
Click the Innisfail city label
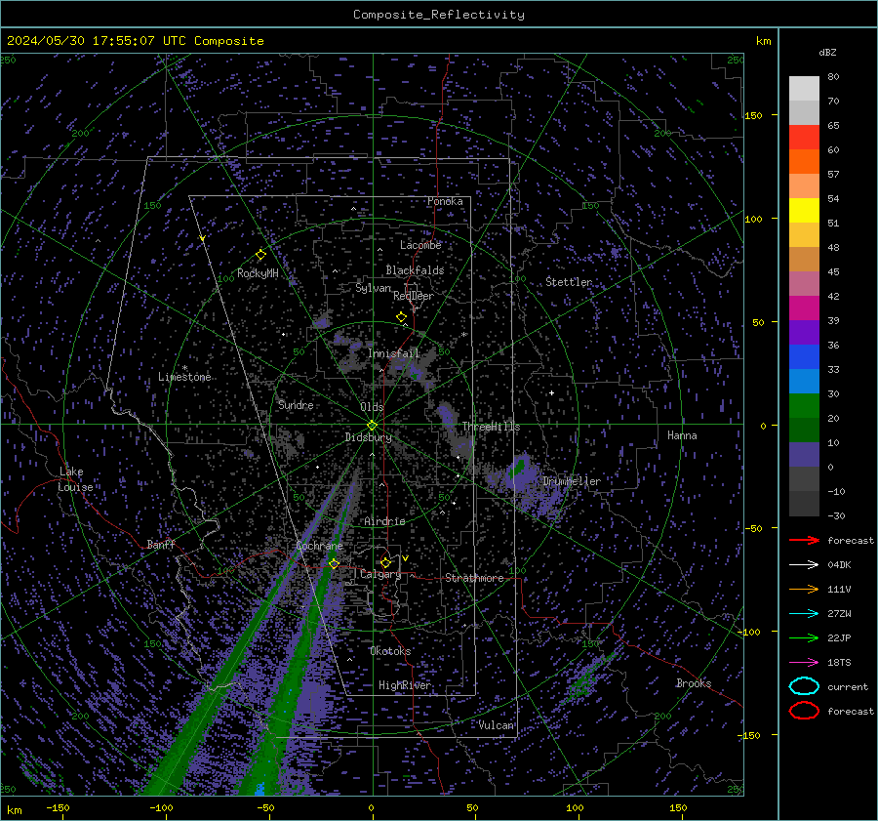(394, 353)
